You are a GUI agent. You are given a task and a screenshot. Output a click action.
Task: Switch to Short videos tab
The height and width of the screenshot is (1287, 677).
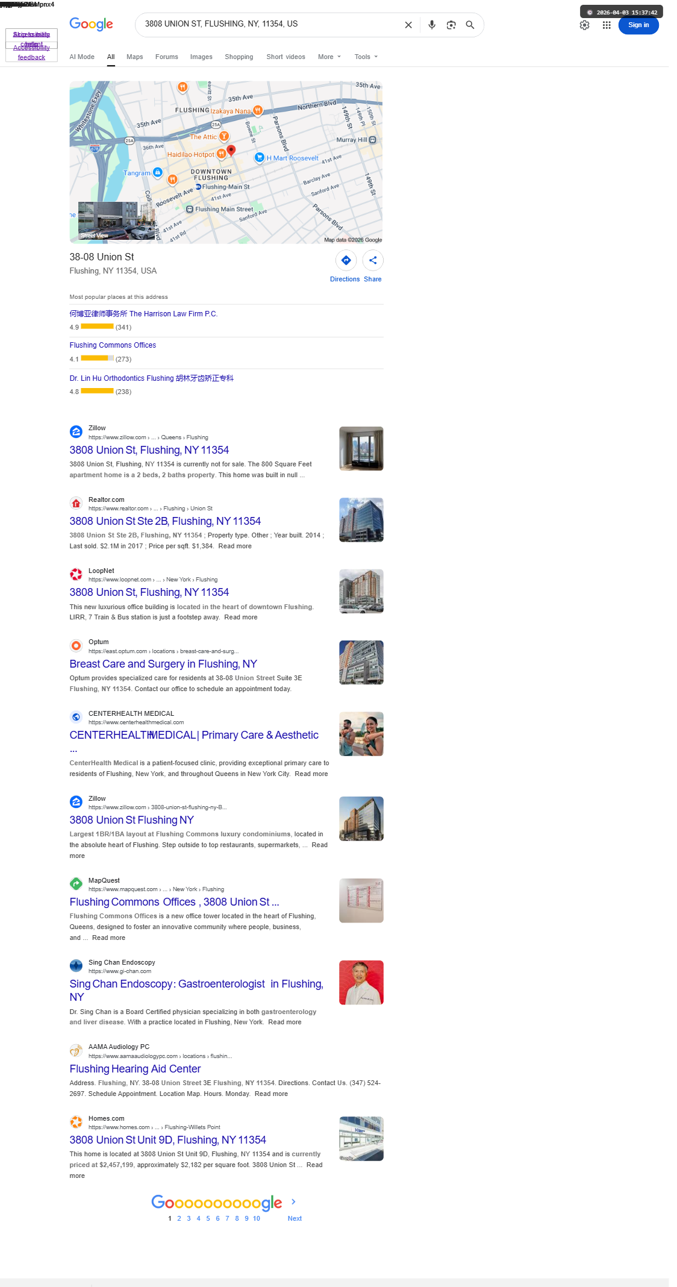(286, 57)
